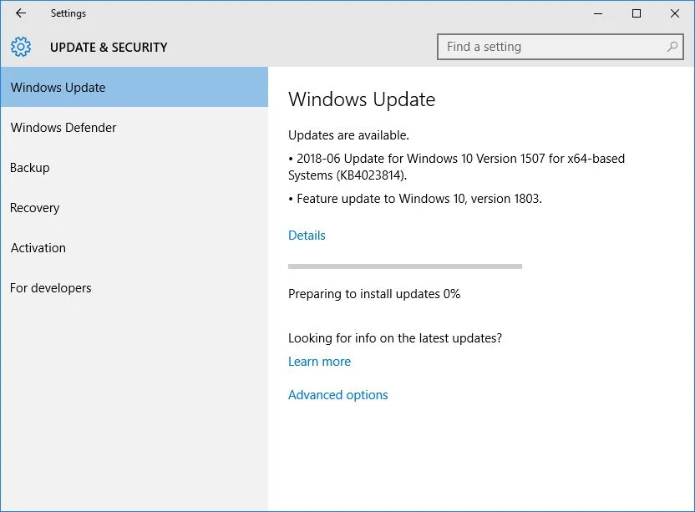Maximize the Settings window
695x512 pixels.
point(637,13)
